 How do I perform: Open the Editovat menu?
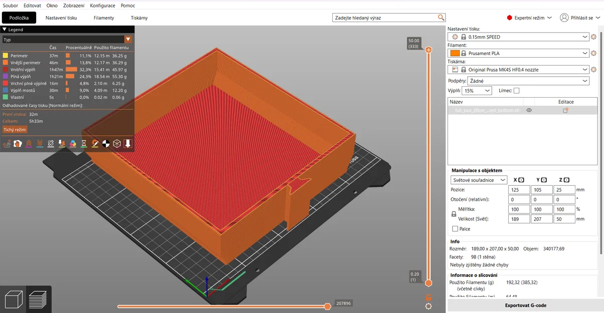point(32,6)
